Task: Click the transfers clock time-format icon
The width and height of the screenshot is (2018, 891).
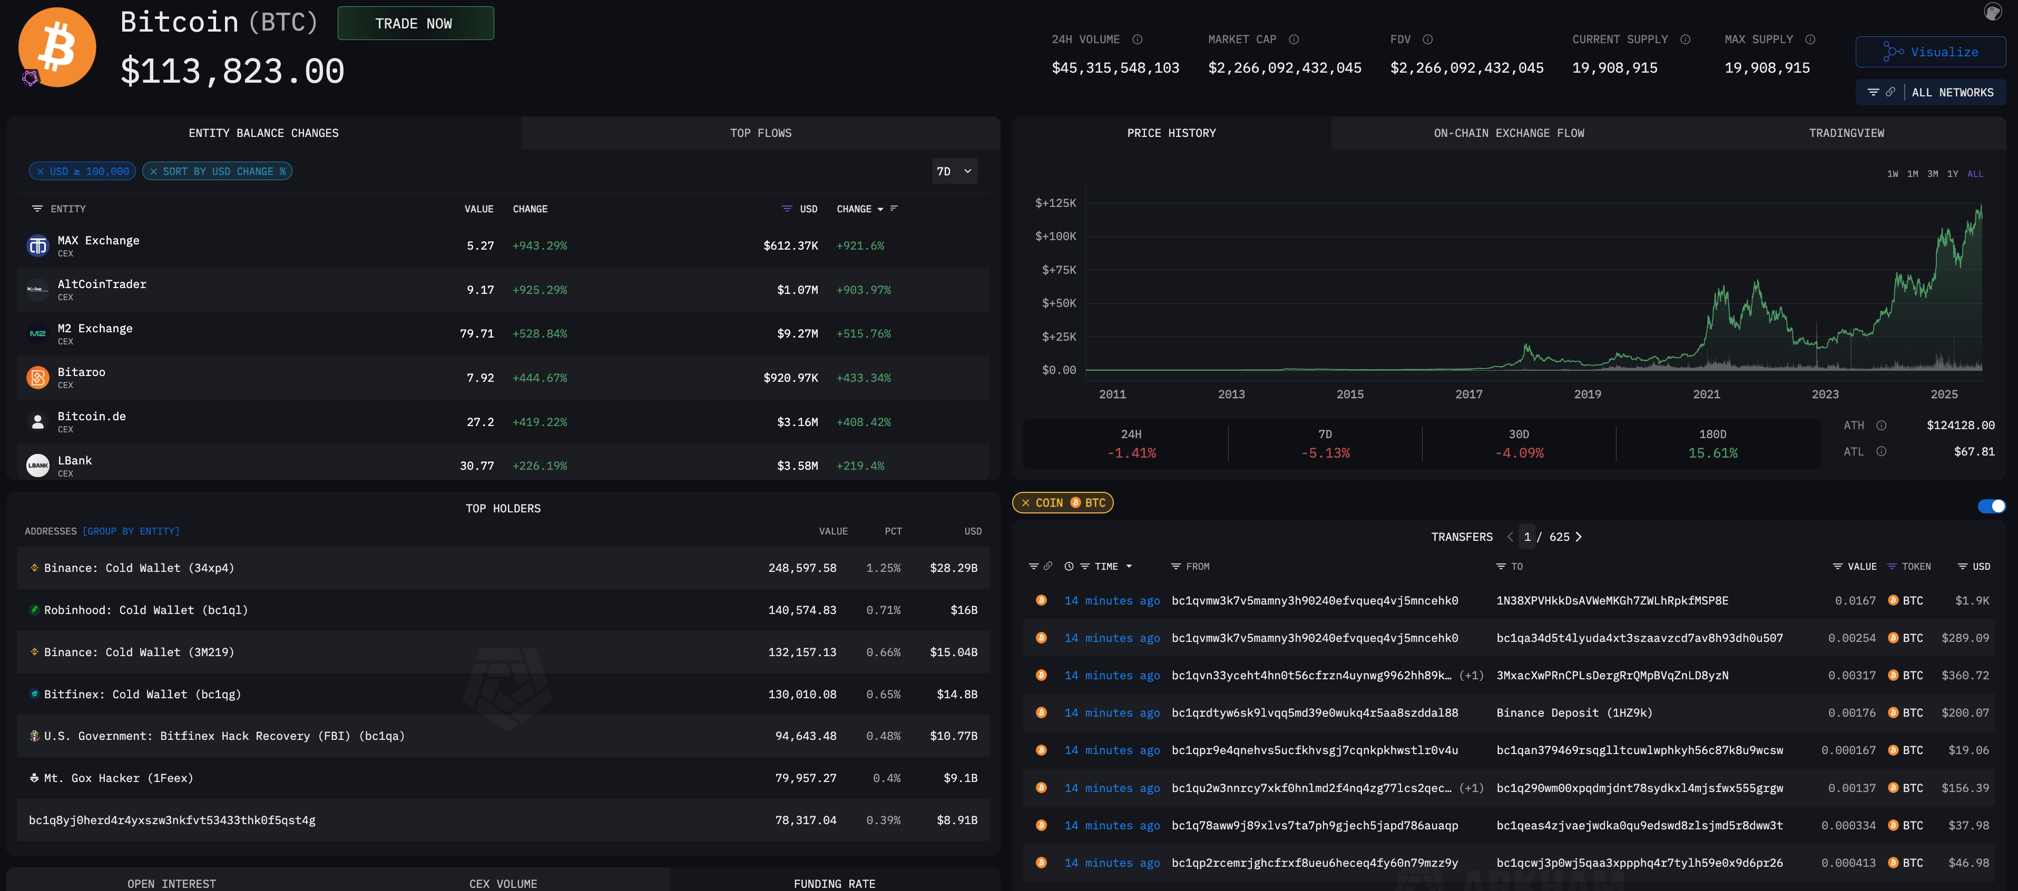Action: pyautogui.click(x=1069, y=566)
